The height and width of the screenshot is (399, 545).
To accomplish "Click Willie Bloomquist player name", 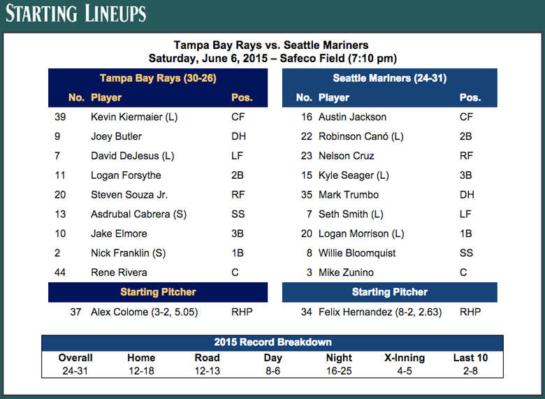I will point(357,253).
